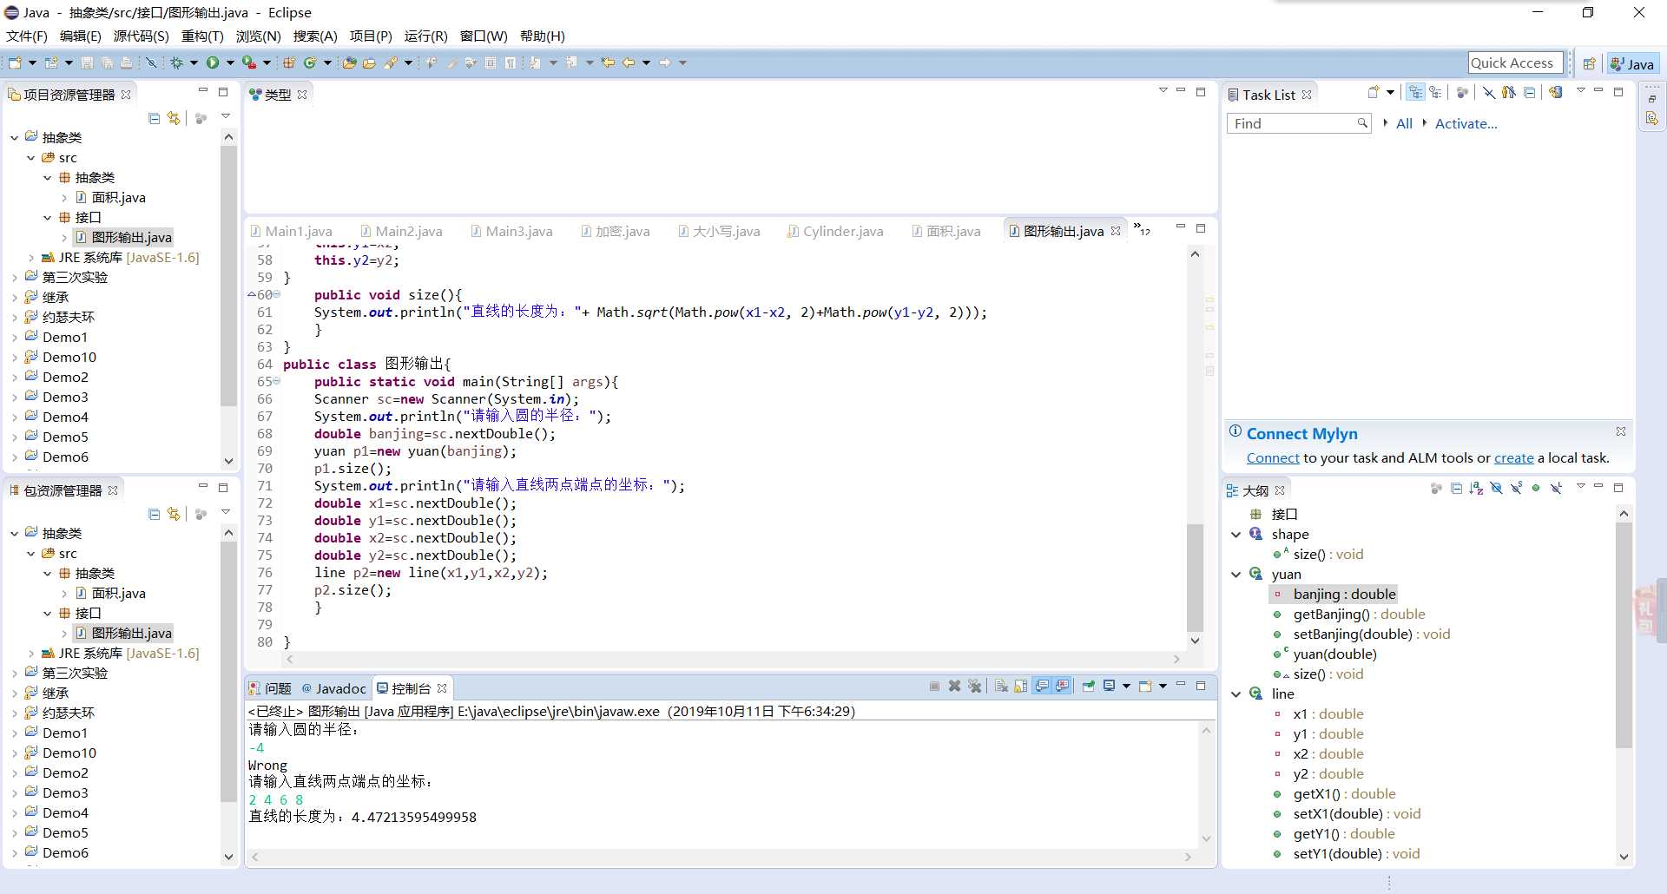
Task: Click the New Task icon in Task List
Action: [x=1374, y=92]
